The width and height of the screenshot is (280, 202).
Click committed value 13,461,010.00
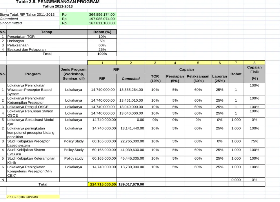[131, 100]
